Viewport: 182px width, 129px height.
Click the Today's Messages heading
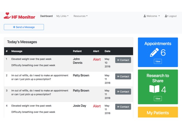22,42
